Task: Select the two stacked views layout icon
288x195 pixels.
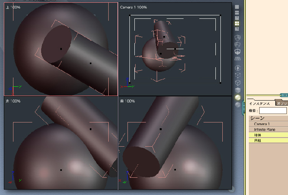Action: point(237,12)
